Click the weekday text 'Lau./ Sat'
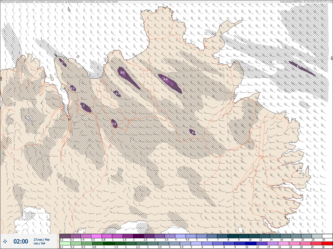Image resolution: width=333 pixels, height=249 pixels. coord(40,244)
